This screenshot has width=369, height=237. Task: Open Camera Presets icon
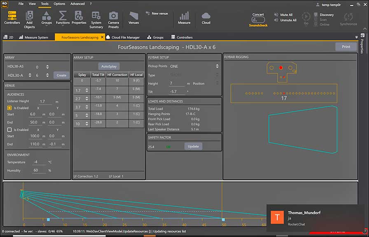[113, 17]
